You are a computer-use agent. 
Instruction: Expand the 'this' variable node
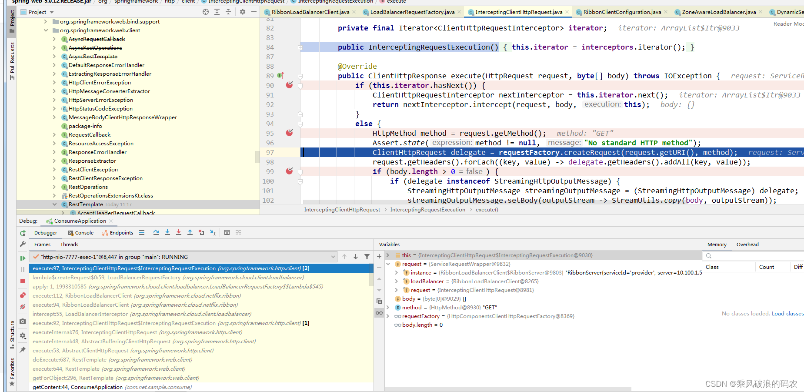(388, 255)
